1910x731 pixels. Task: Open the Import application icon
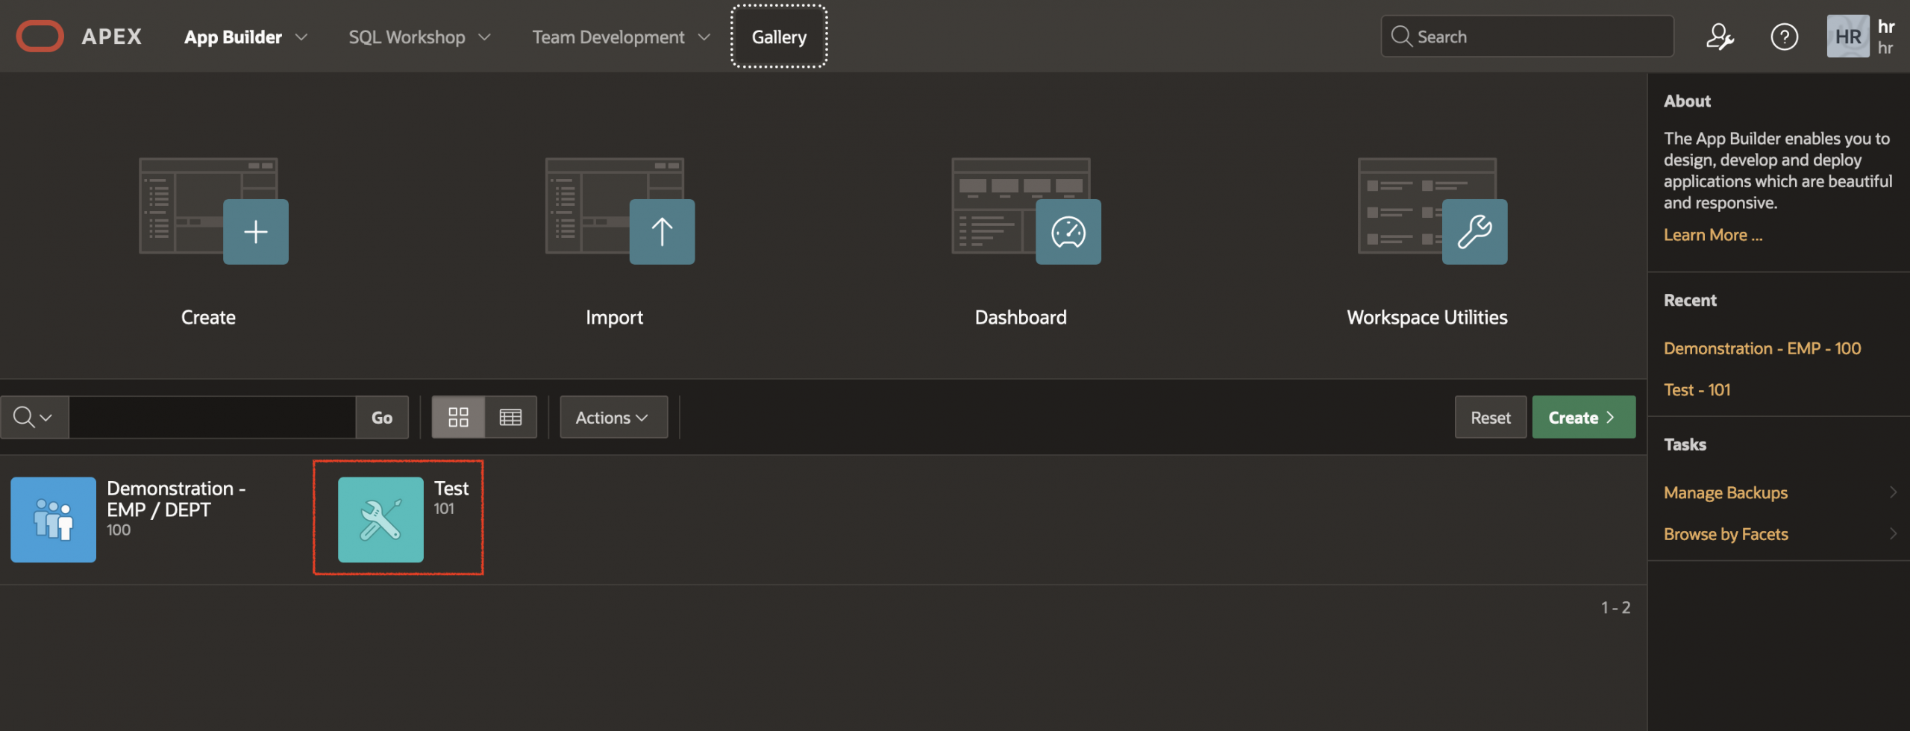pyautogui.click(x=661, y=231)
